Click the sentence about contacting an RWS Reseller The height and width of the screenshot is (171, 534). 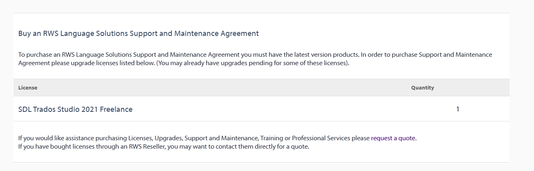(x=164, y=147)
